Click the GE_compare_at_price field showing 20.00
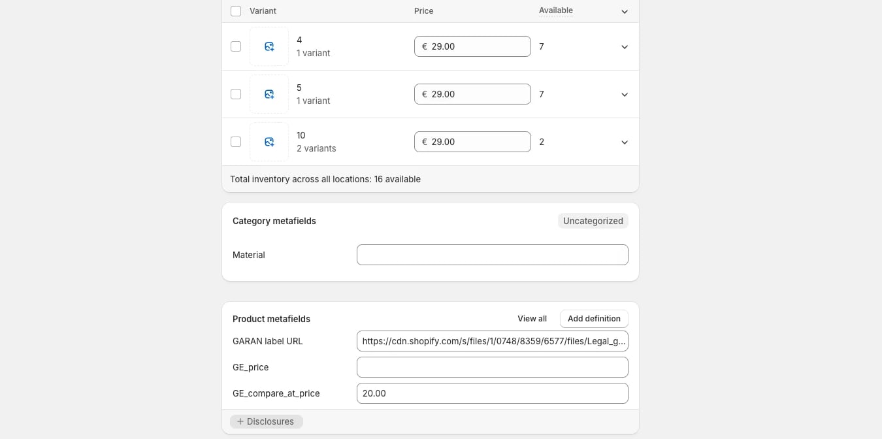Image resolution: width=882 pixels, height=439 pixels. [x=493, y=393]
